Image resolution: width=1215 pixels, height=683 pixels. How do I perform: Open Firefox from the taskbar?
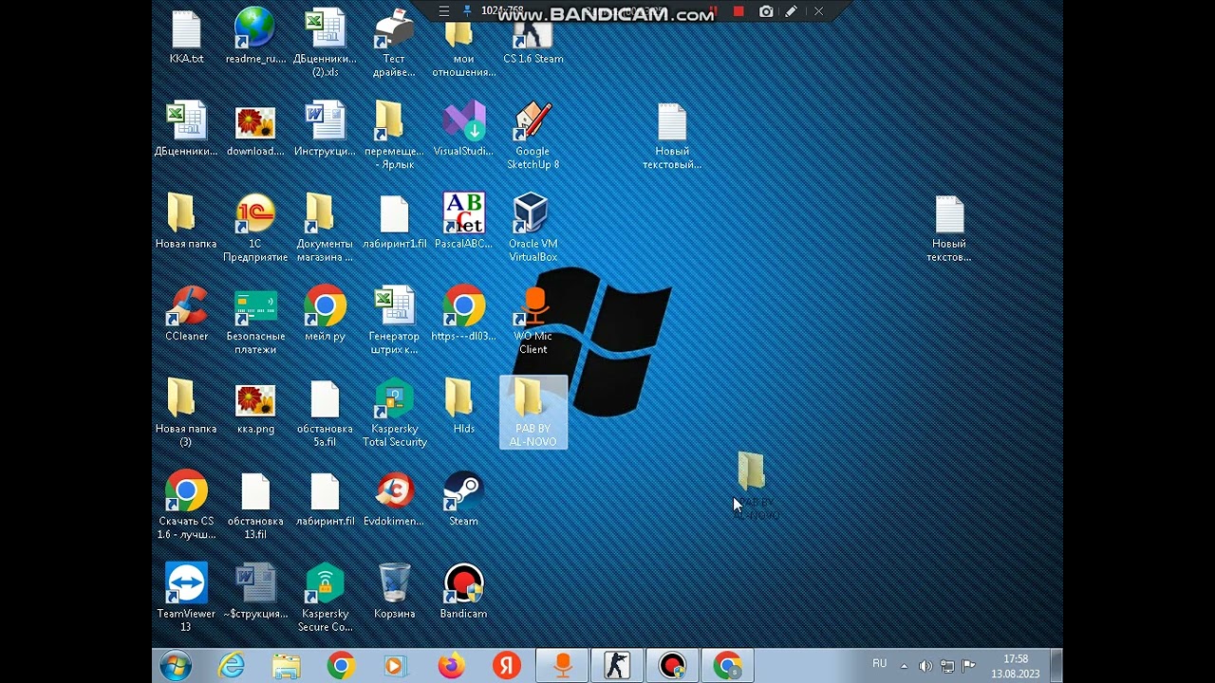pos(451,666)
